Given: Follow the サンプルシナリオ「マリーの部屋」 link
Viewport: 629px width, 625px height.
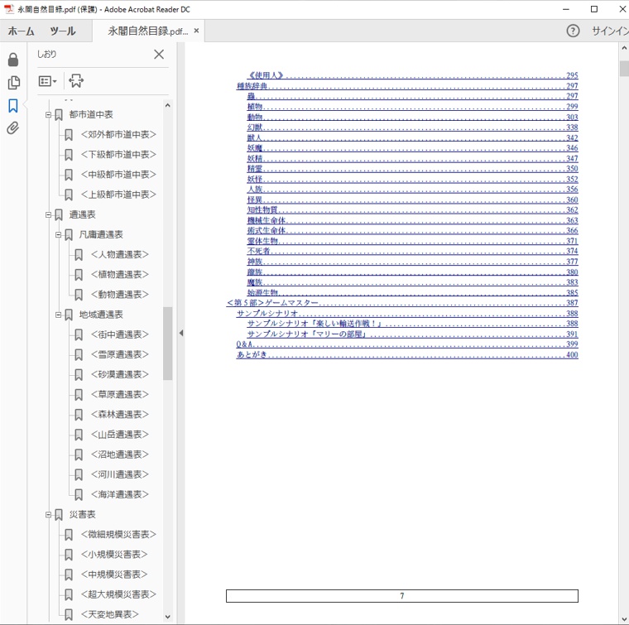Looking at the screenshot, I should click(x=412, y=334).
